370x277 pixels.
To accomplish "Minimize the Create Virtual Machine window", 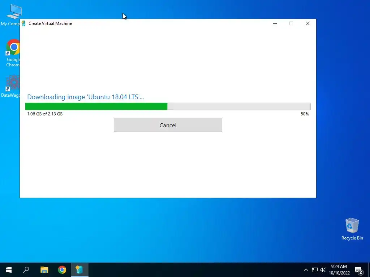I will tap(275, 23).
